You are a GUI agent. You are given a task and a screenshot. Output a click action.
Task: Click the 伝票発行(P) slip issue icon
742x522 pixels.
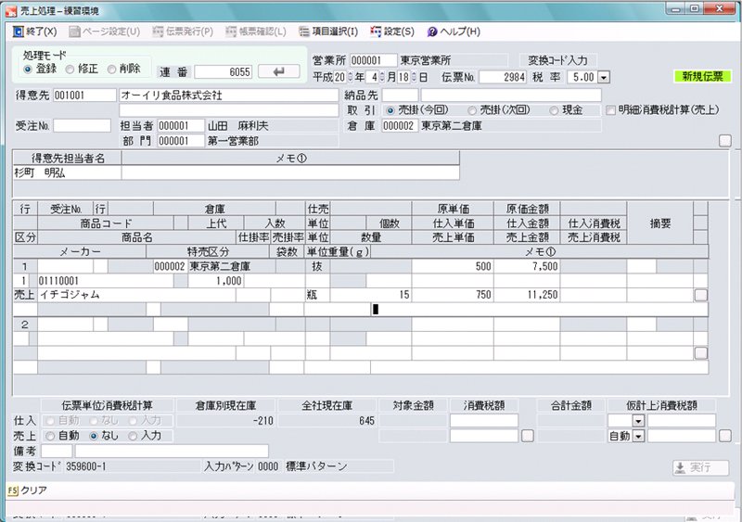(x=158, y=32)
